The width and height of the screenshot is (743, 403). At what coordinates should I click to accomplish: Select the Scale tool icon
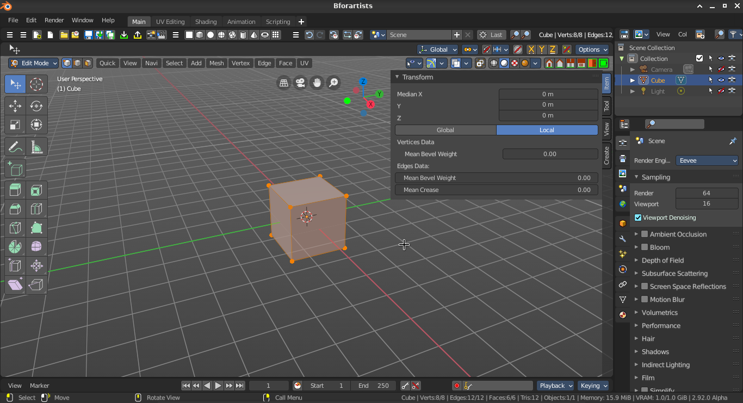coord(15,125)
